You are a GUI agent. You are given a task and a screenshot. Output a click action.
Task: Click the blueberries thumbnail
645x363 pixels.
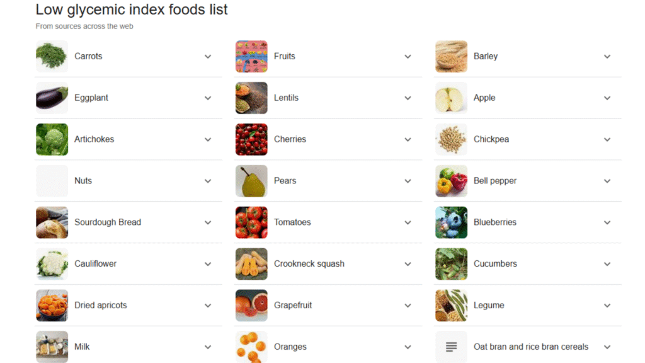[x=451, y=222]
